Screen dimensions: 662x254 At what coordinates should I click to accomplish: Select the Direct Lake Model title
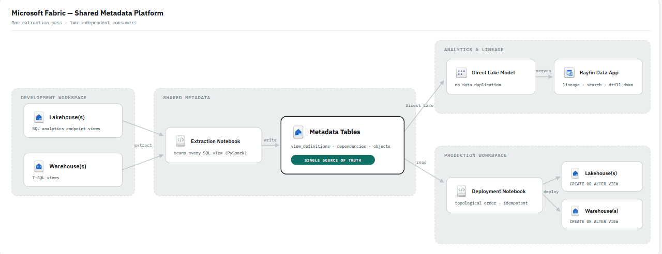click(x=493, y=73)
